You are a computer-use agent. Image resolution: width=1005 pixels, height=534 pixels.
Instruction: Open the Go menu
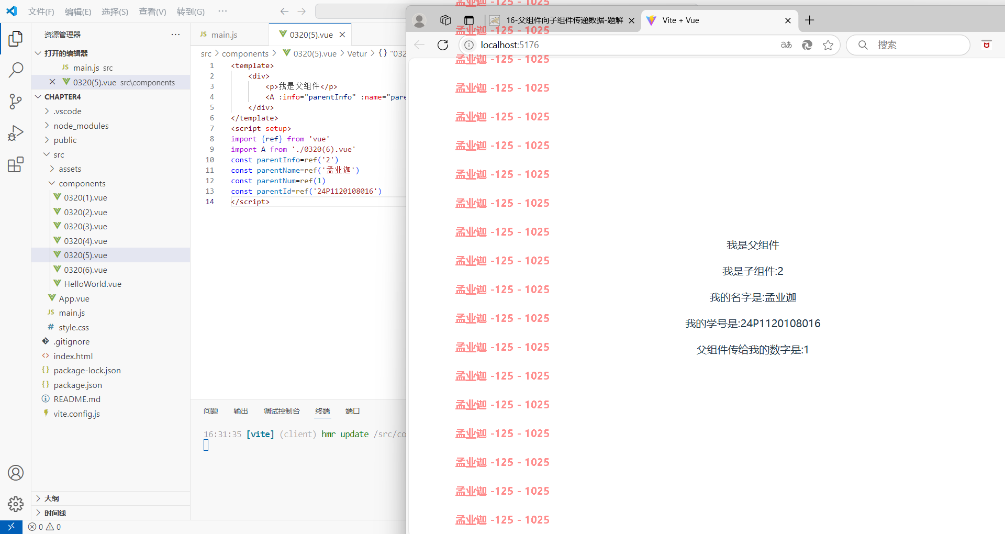click(x=191, y=12)
